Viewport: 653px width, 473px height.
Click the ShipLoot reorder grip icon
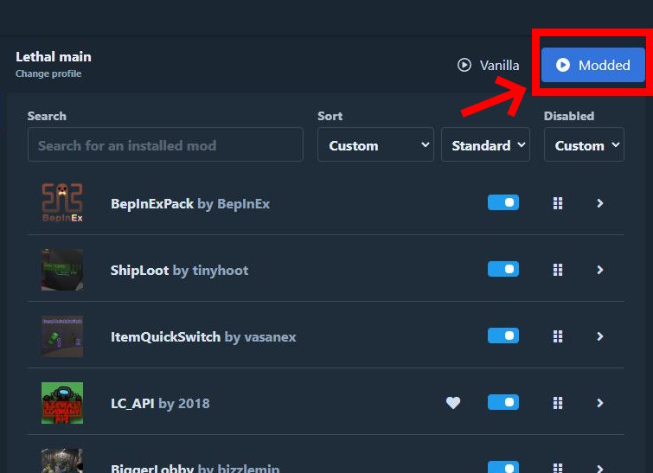tap(558, 270)
